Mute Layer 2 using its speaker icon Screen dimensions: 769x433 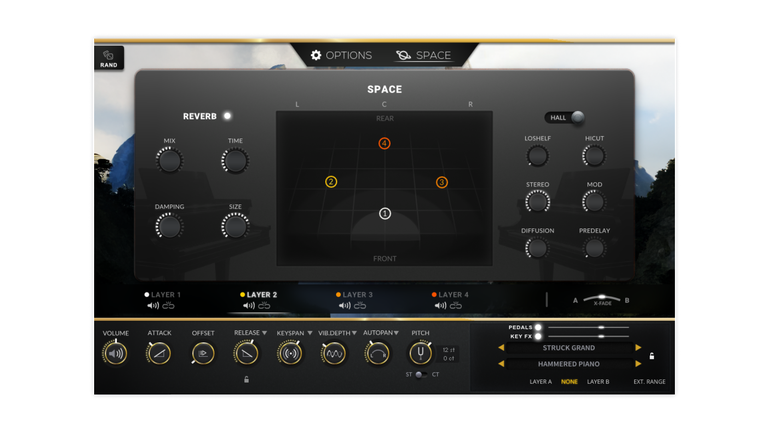click(248, 305)
